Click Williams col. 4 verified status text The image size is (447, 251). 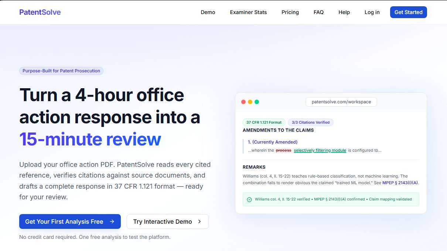(333, 199)
